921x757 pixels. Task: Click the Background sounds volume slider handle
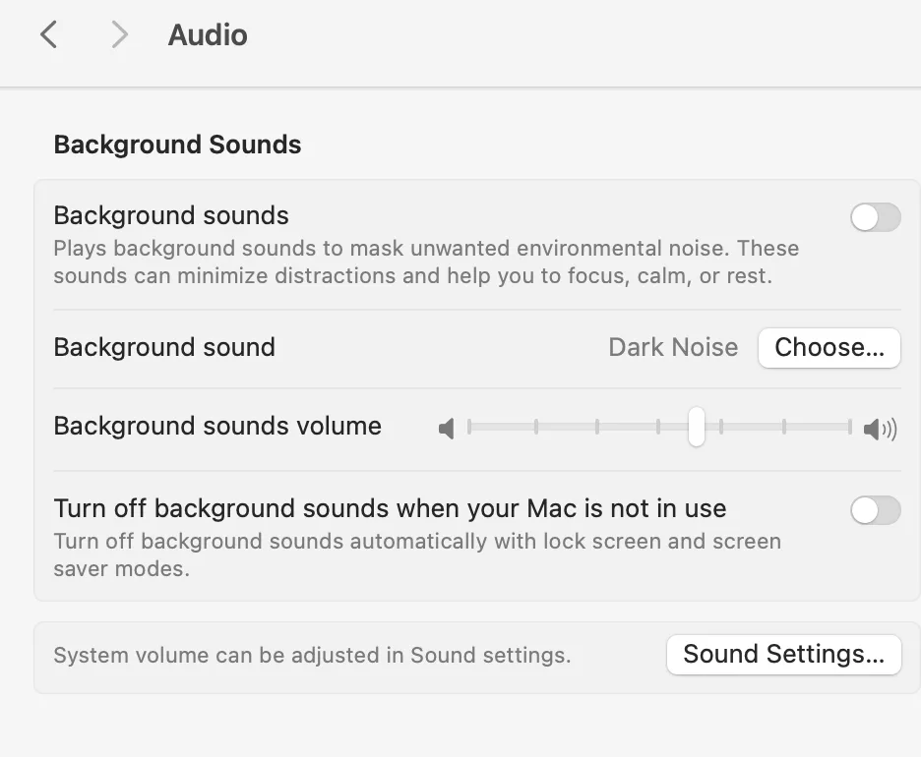point(697,428)
